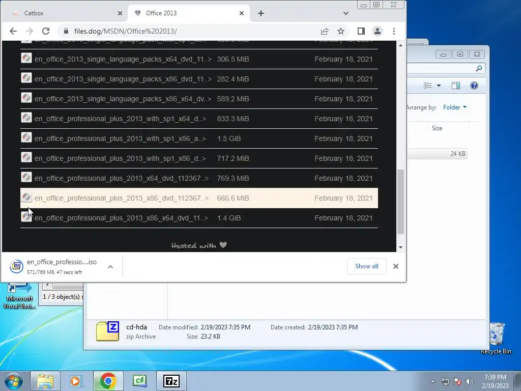Click disc icon of 306.5 MiB row
The height and width of the screenshot is (391, 521).
[x=26, y=58]
